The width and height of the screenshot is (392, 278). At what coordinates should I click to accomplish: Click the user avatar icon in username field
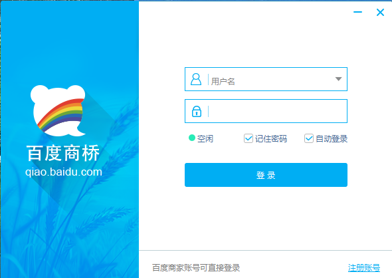click(x=196, y=79)
